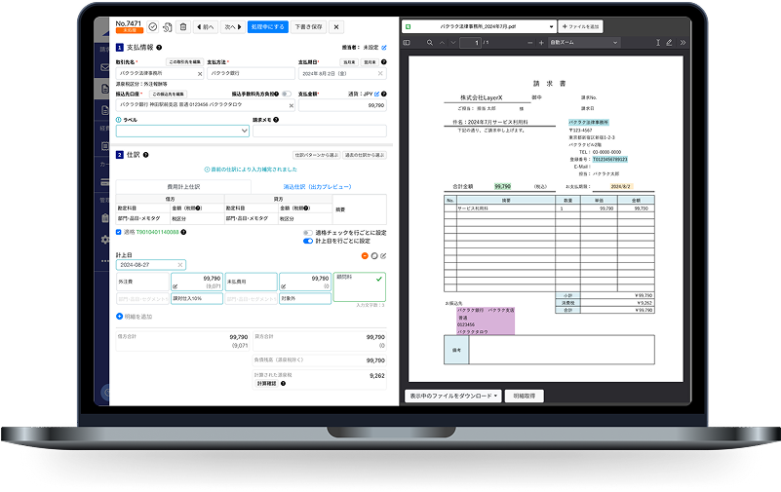Click the trash delete icon
Image resolution: width=781 pixels, height=492 pixels.
pyautogui.click(x=183, y=27)
